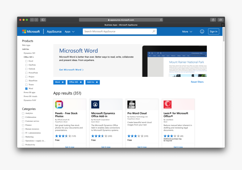Image resolution: width=242 pixels, height=170 pixels.
Task: Open the LexisNexis app icon
Action: pos(167,105)
